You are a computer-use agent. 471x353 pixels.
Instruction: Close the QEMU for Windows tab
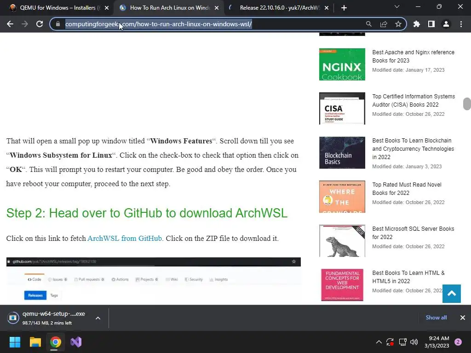click(x=107, y=8)
